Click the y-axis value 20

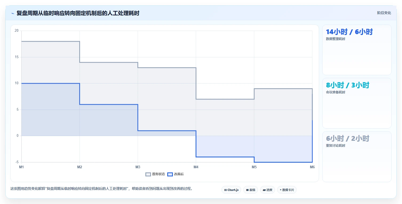pyautogui.click(x=17, y=31)
